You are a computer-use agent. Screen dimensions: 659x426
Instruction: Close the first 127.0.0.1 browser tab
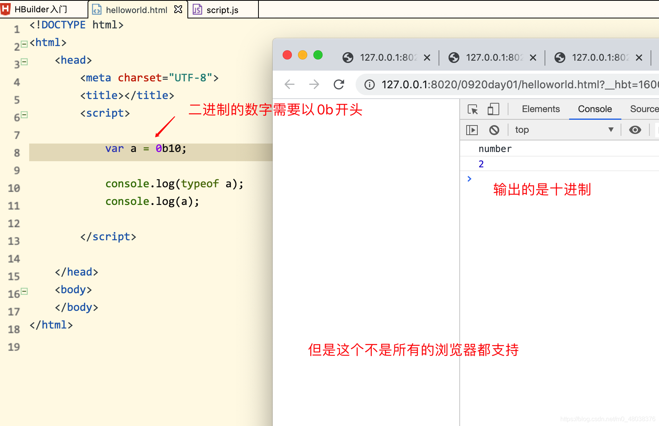click(427, 58)
